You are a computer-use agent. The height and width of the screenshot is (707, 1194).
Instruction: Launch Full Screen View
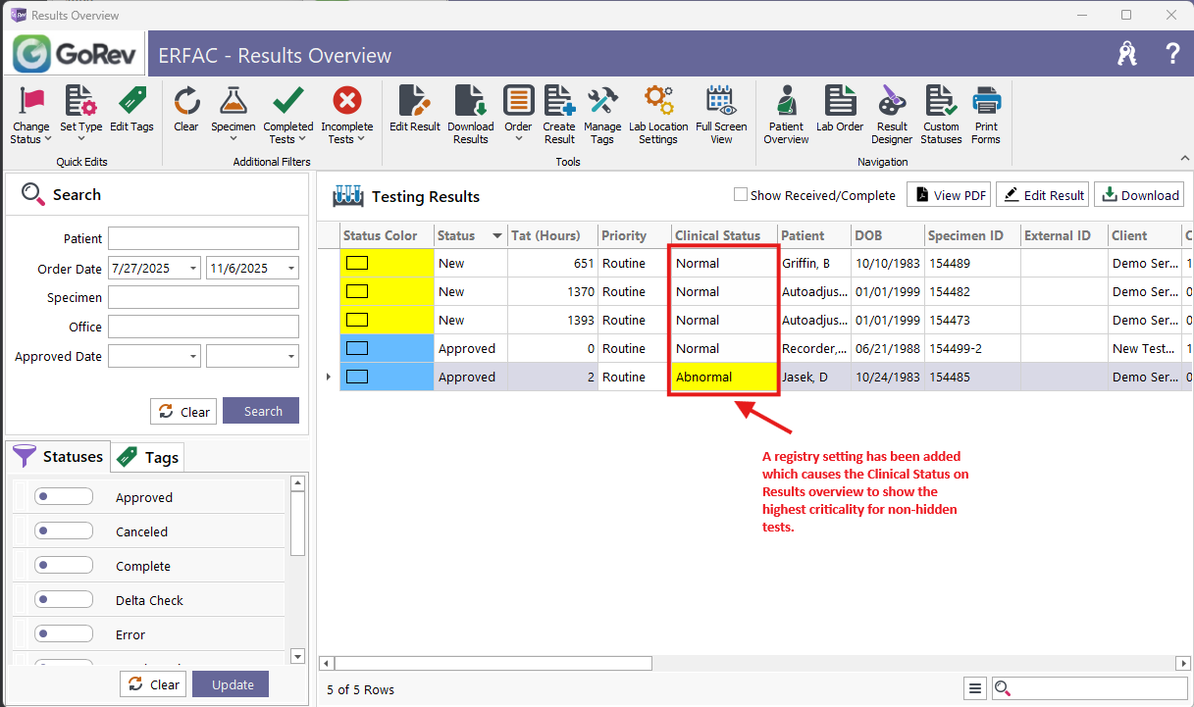721,114
